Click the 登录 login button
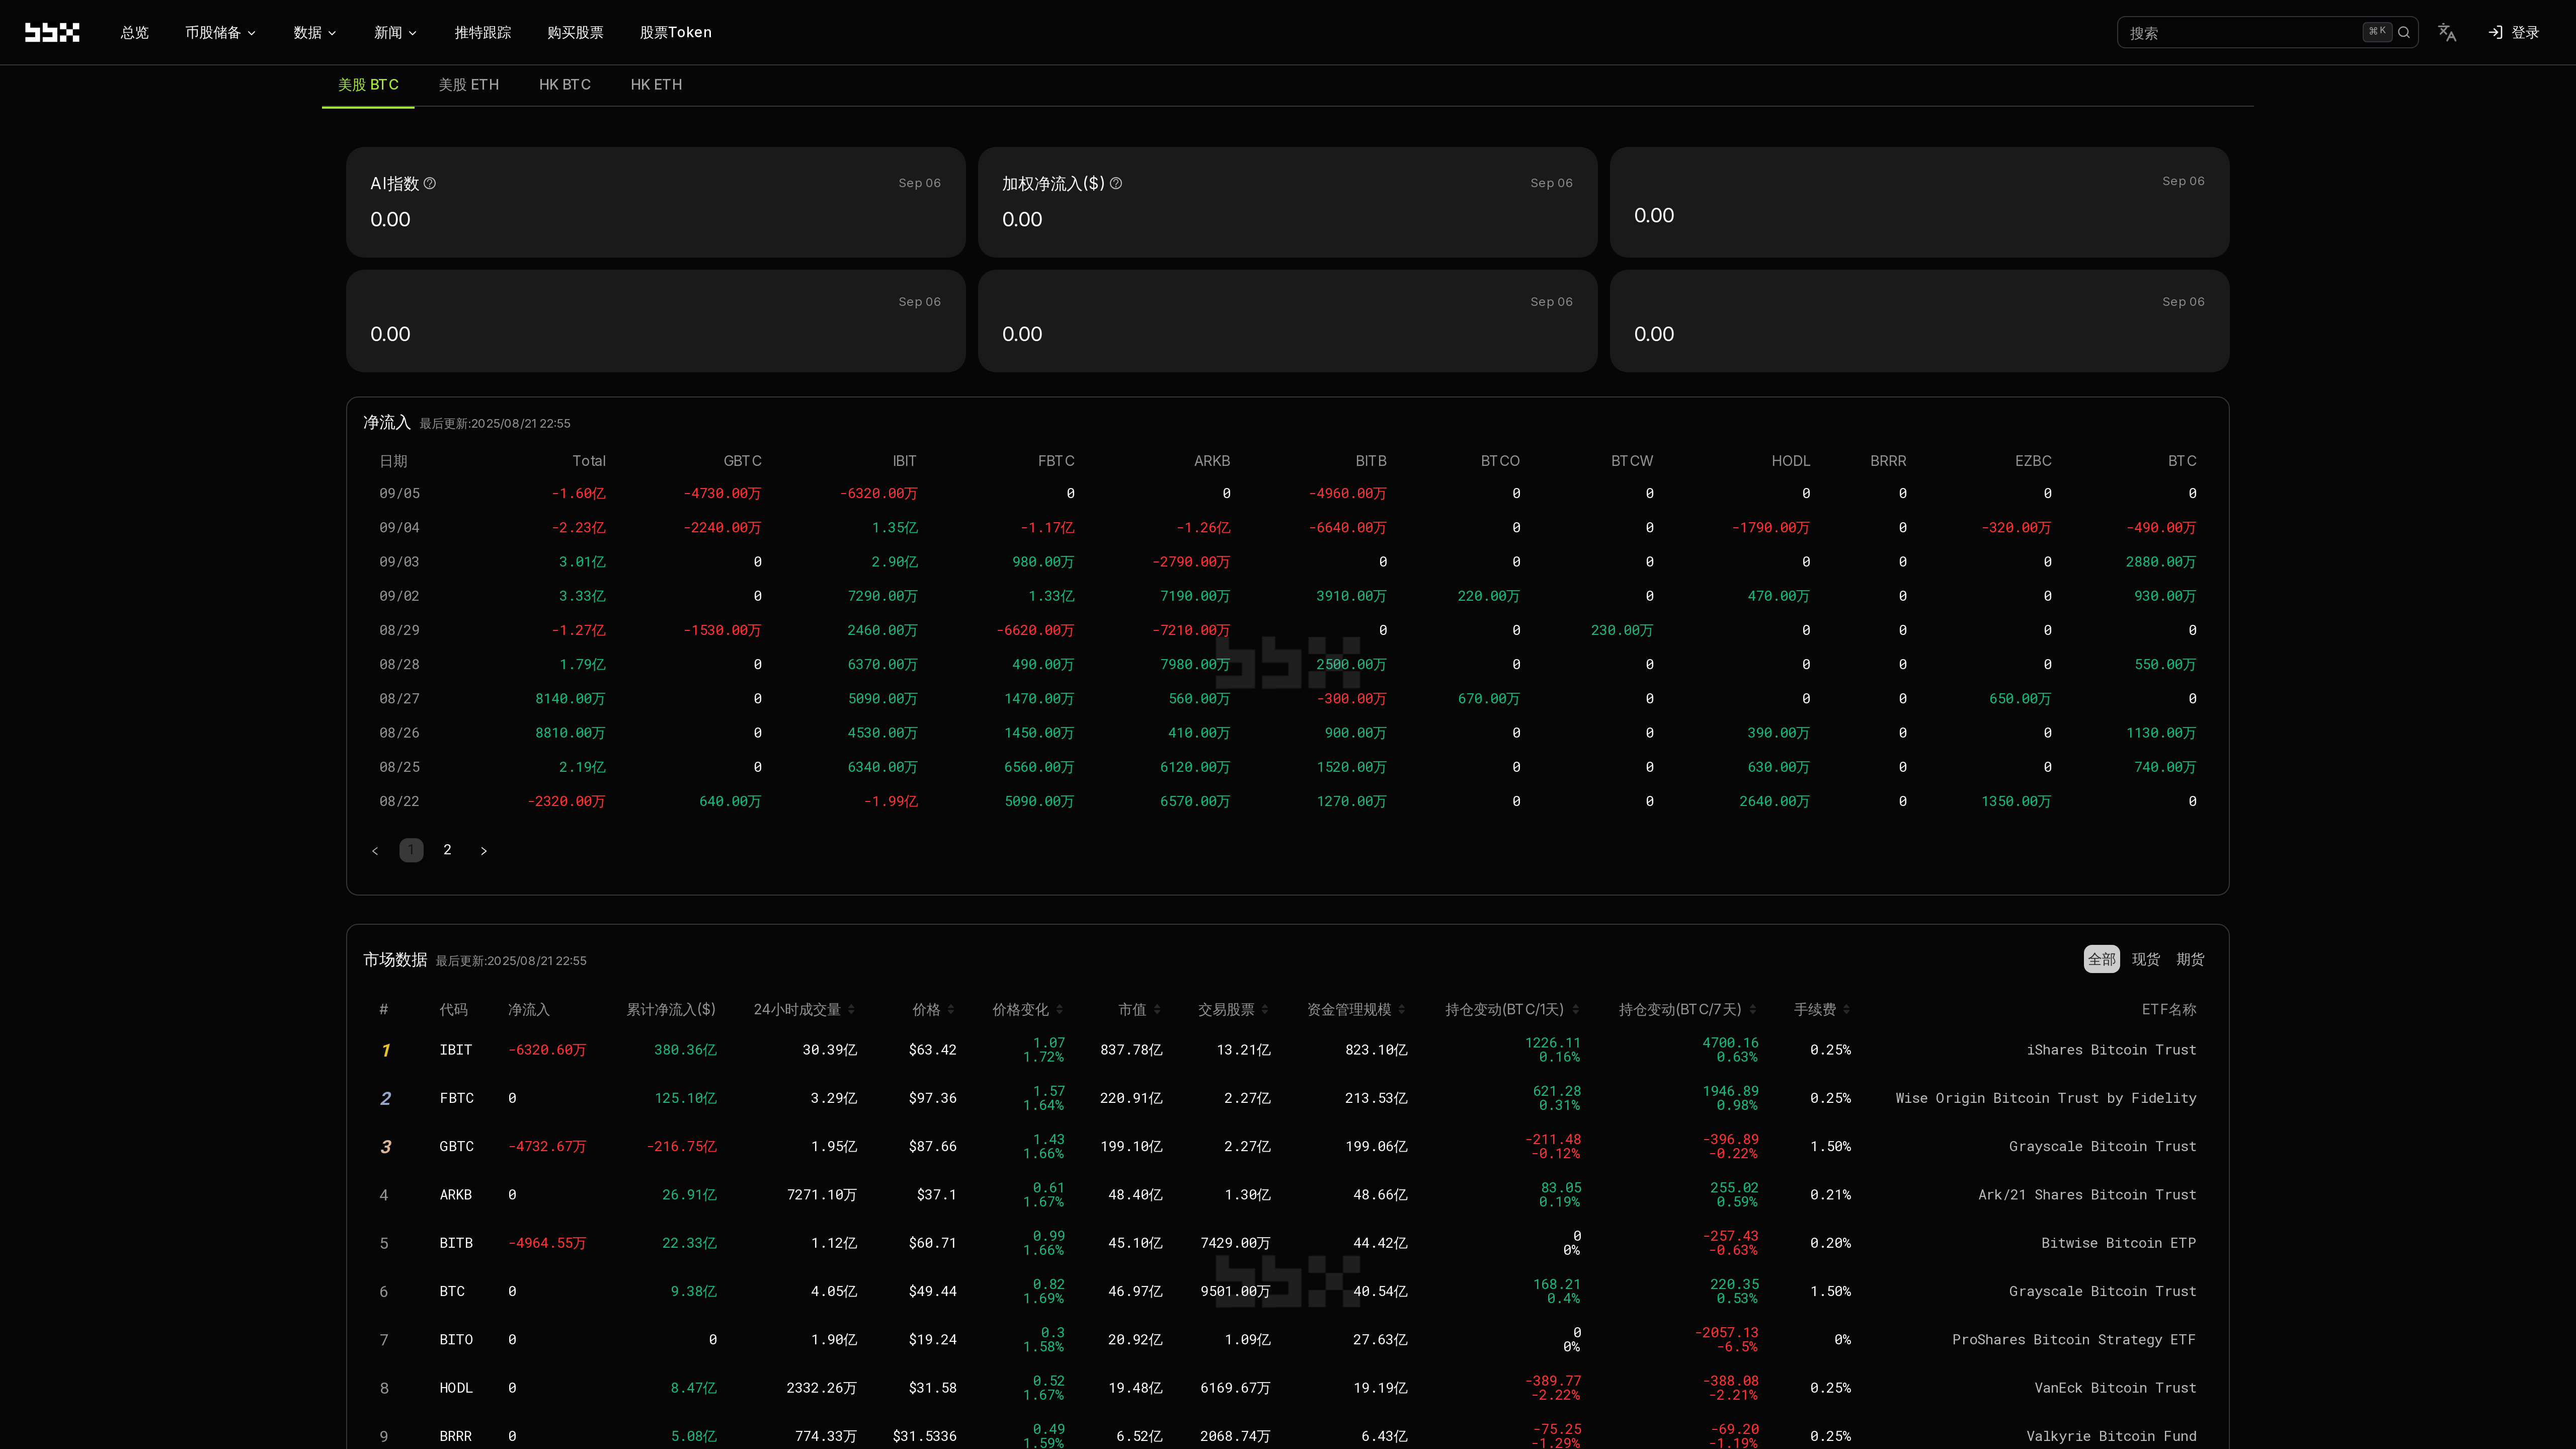 [2514, 32]
